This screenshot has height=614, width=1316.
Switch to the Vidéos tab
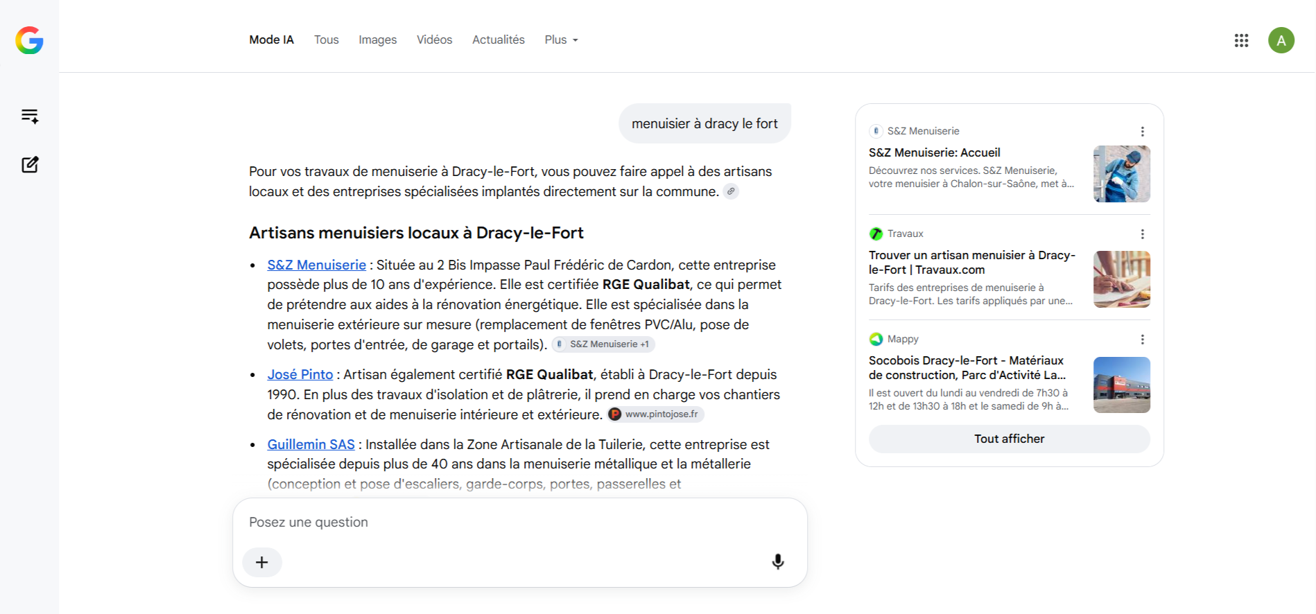(x=434, y=40)
